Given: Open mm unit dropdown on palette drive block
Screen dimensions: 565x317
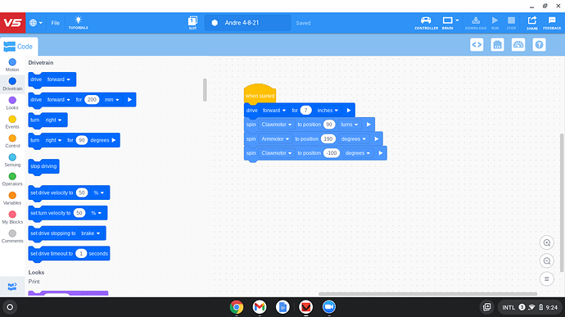Looking at the screenshot, I should [x=111, y=100].
